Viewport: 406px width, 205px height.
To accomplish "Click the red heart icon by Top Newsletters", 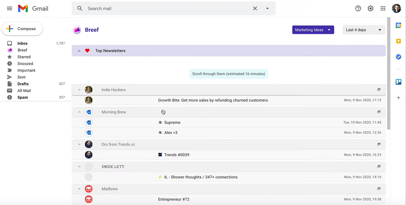I will pos(87,51).
